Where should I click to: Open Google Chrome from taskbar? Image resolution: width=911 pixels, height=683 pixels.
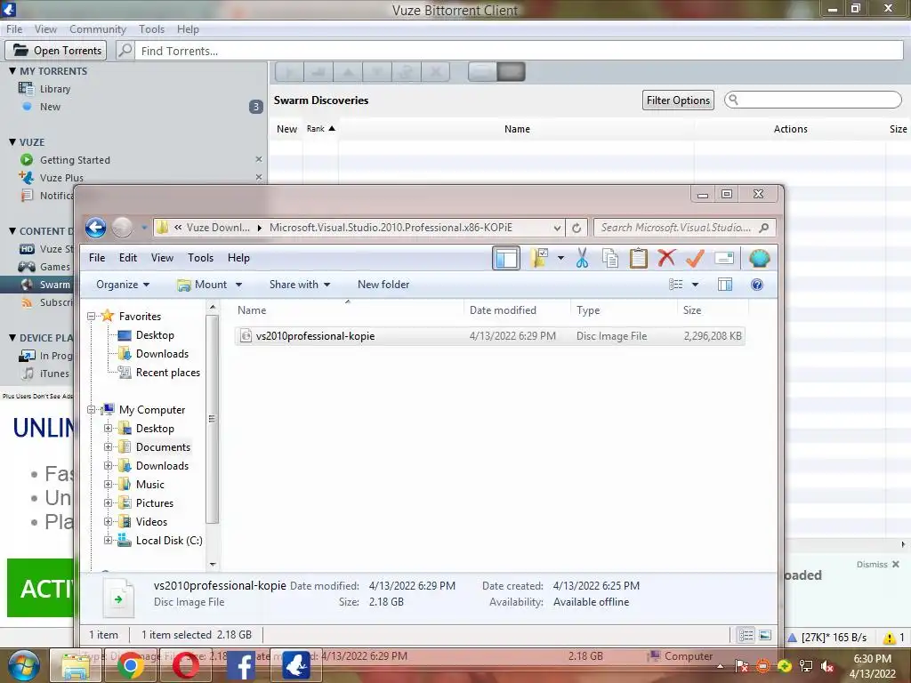point(132,665)
